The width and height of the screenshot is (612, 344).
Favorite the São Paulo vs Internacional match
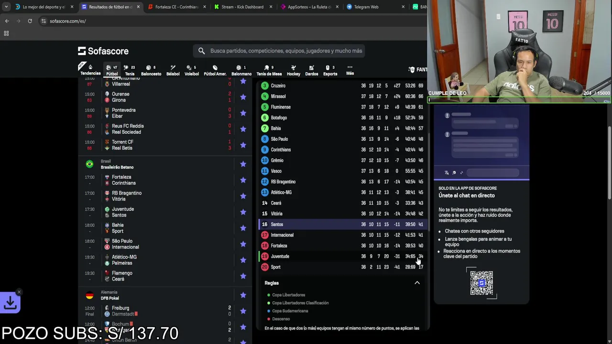pyautogui.click(x=243, y=244)
